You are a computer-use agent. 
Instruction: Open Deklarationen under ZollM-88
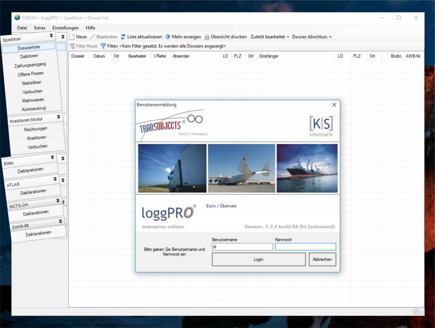click(x=38, y=233)
